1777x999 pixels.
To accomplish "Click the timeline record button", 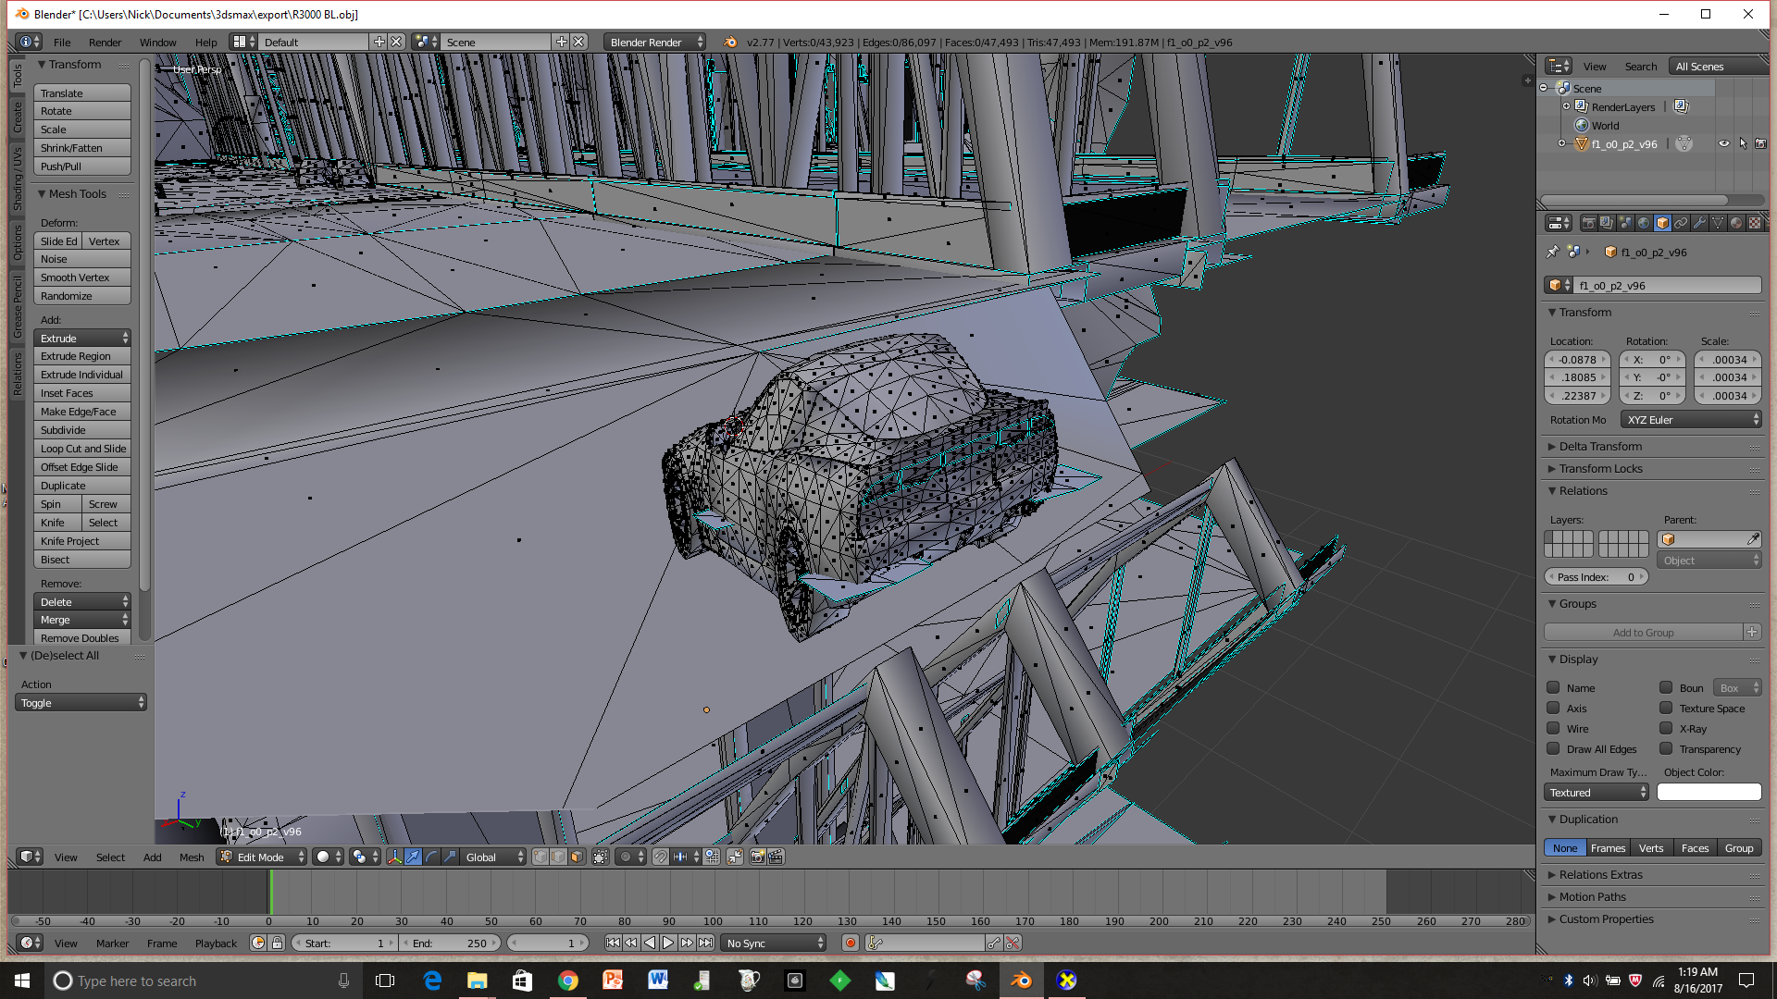I will 850,943.
